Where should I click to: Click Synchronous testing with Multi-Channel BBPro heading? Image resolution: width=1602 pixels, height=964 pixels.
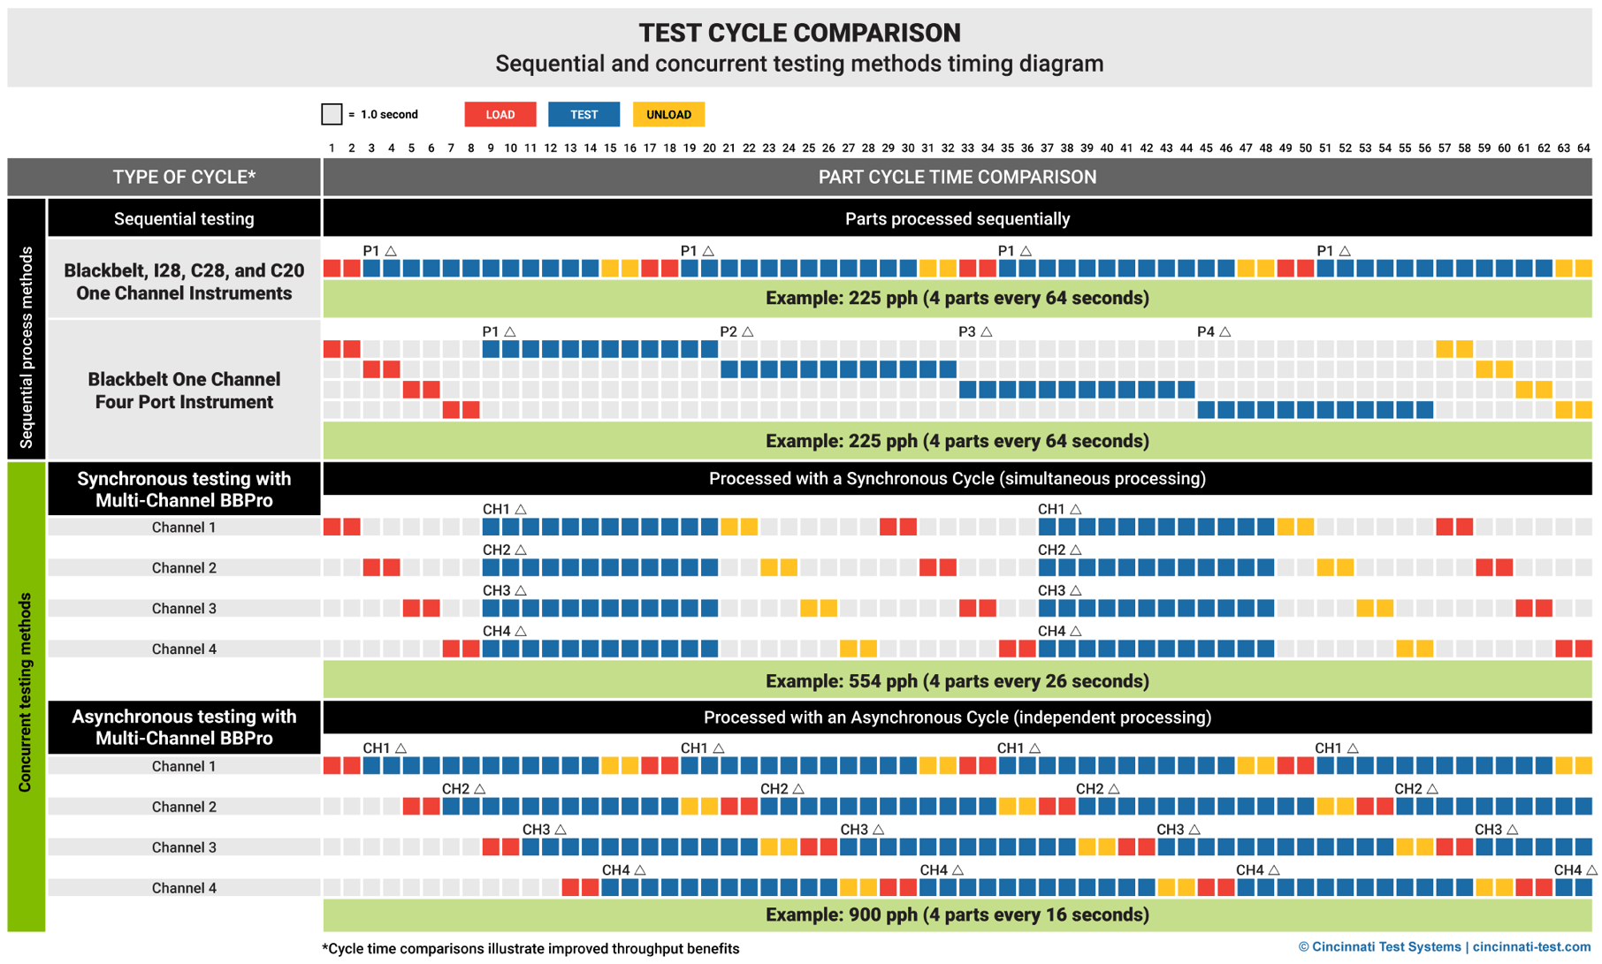pos(184,490)
